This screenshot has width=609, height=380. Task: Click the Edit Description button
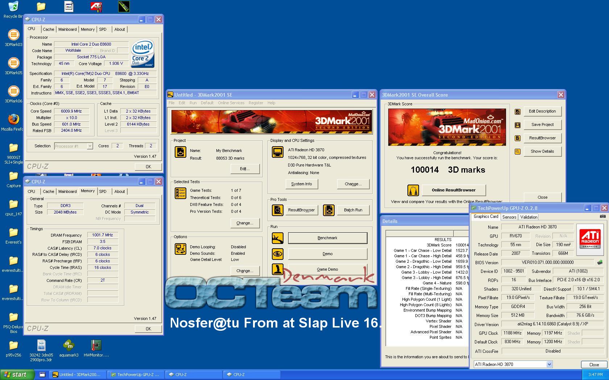tap(542, 111)
